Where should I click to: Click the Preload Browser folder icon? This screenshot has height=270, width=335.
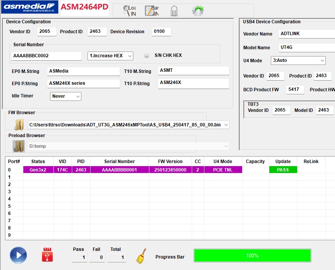(x=19, y=146)
